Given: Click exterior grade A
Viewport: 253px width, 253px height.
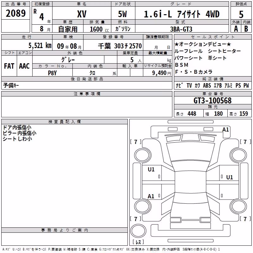Looking at the screenshot, I should (236, 29).
